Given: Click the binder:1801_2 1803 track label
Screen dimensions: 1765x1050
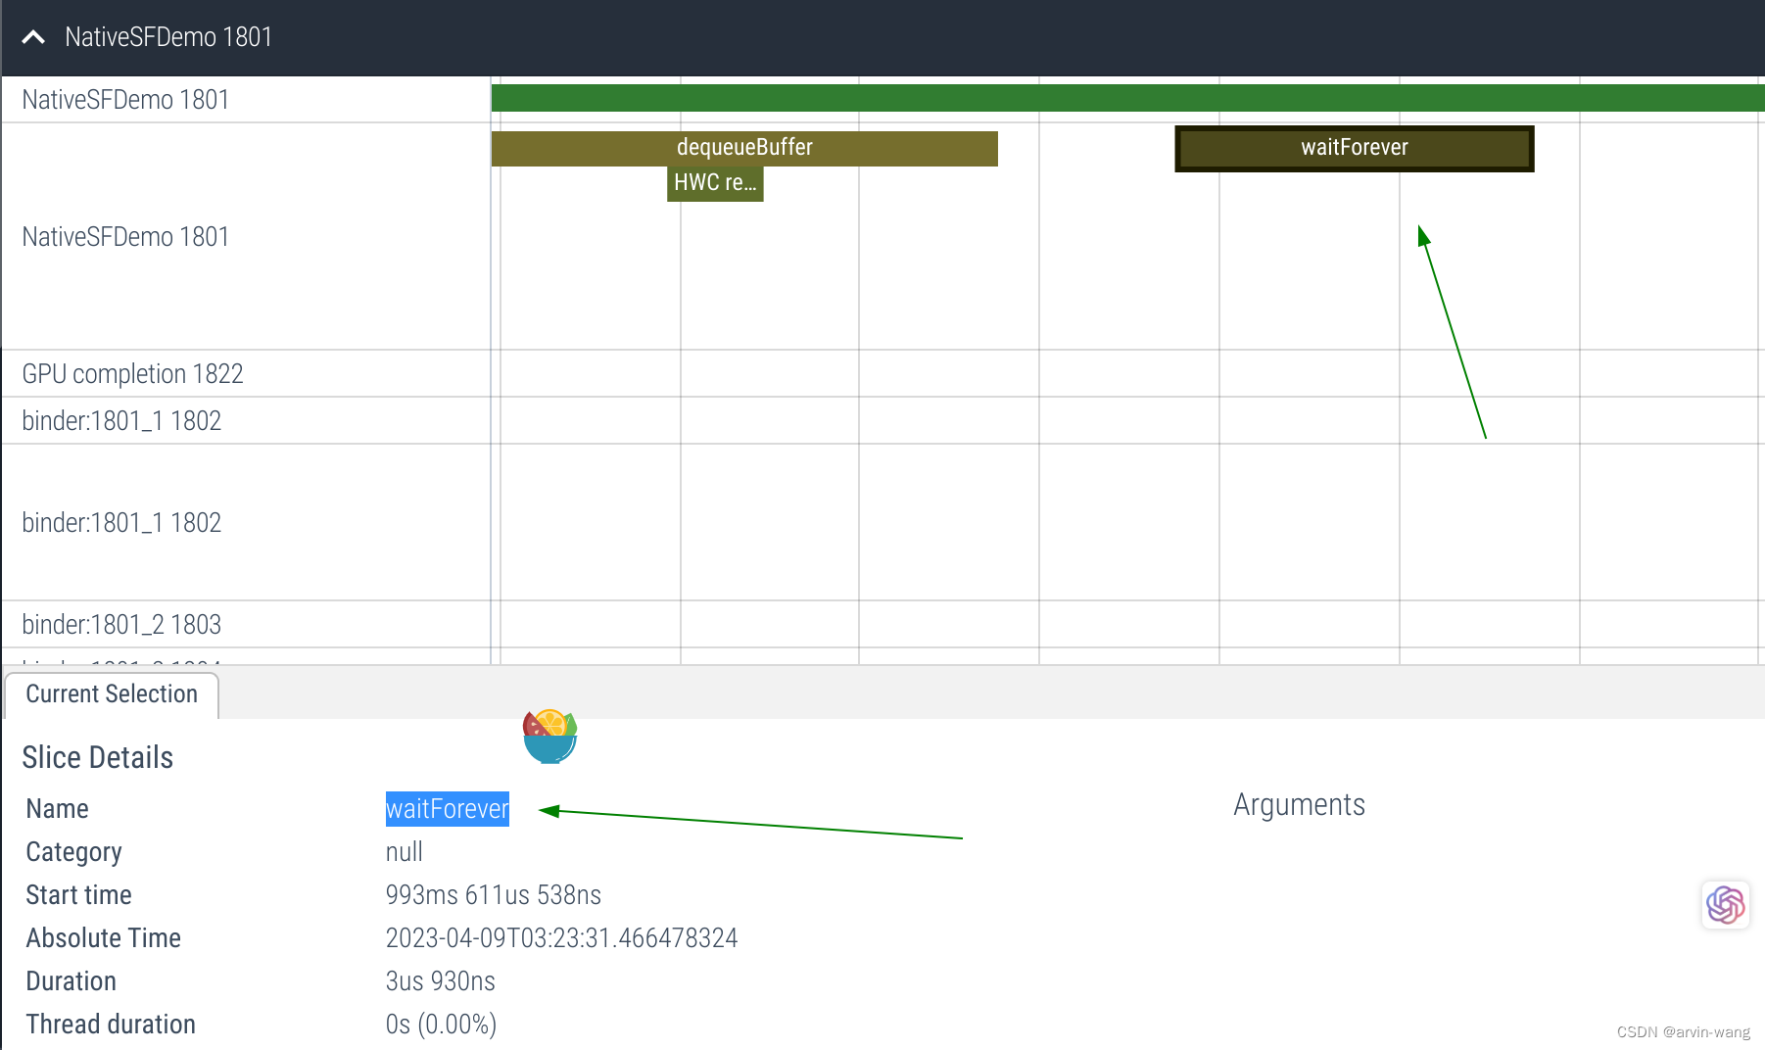Looking at the screenshot, I should (x=121, y=625).
